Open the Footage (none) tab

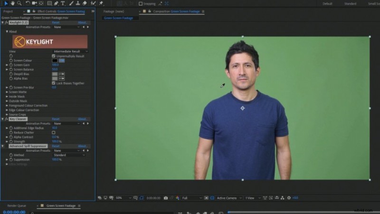(114, 11)
